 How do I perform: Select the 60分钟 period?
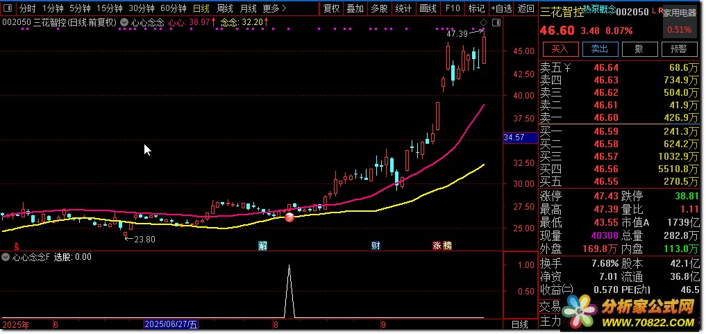point(174,8)
